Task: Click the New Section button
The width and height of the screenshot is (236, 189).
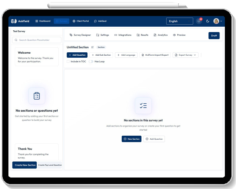Action: click(131, 139)
